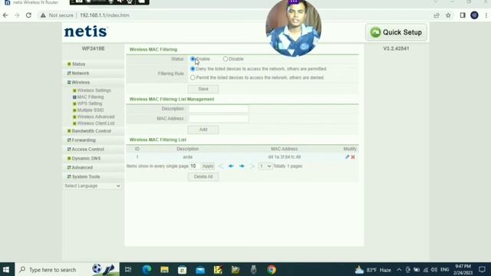Open Microsoft Store from taskbar
Screen dimensions: 491x276
click(183, 269)
